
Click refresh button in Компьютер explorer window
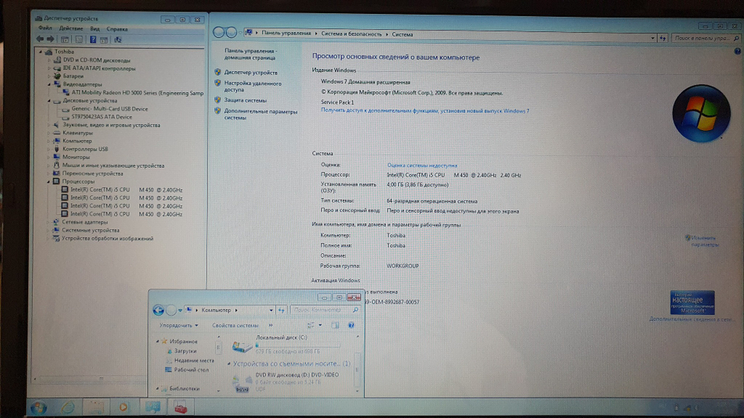coord(281,310)
